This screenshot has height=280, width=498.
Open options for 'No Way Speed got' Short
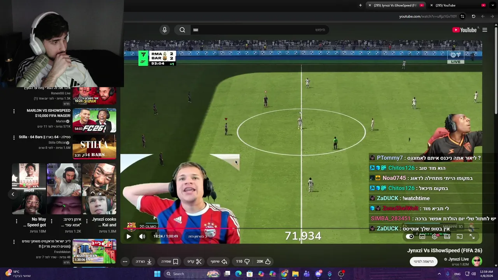tap(16, 221)
